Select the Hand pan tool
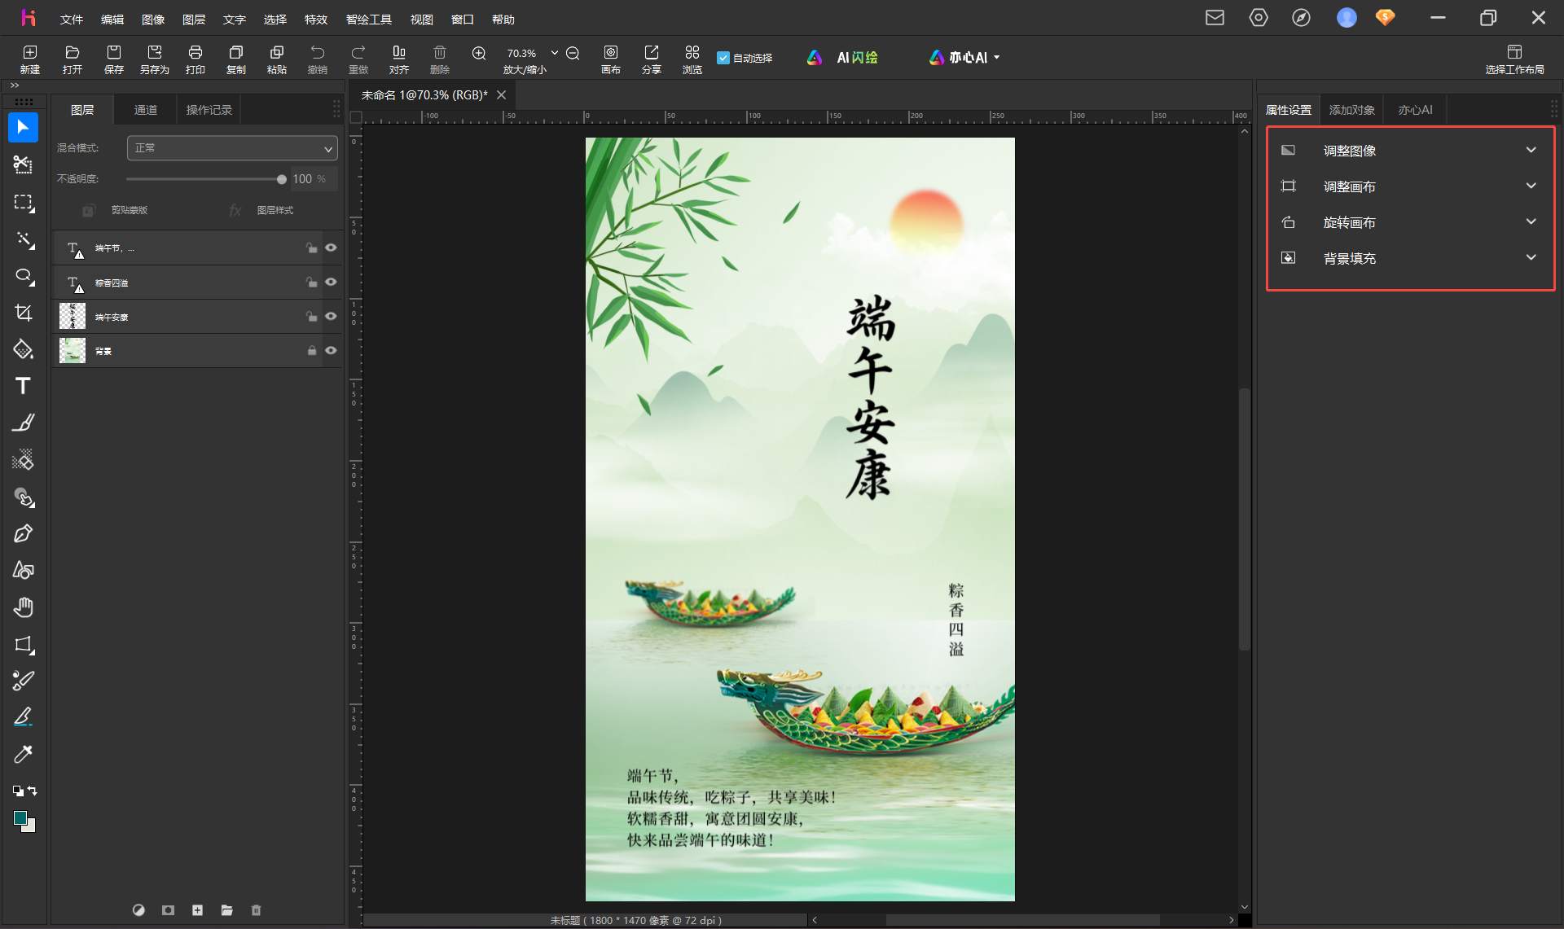 [x=24, y=607]
